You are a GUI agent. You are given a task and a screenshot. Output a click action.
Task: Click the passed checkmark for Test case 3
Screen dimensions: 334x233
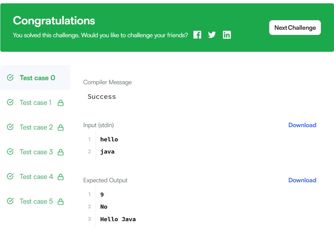click(11, 152)
